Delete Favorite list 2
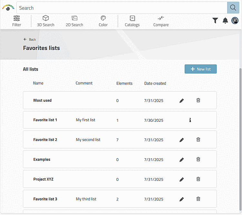 click(x=198, y=140)
